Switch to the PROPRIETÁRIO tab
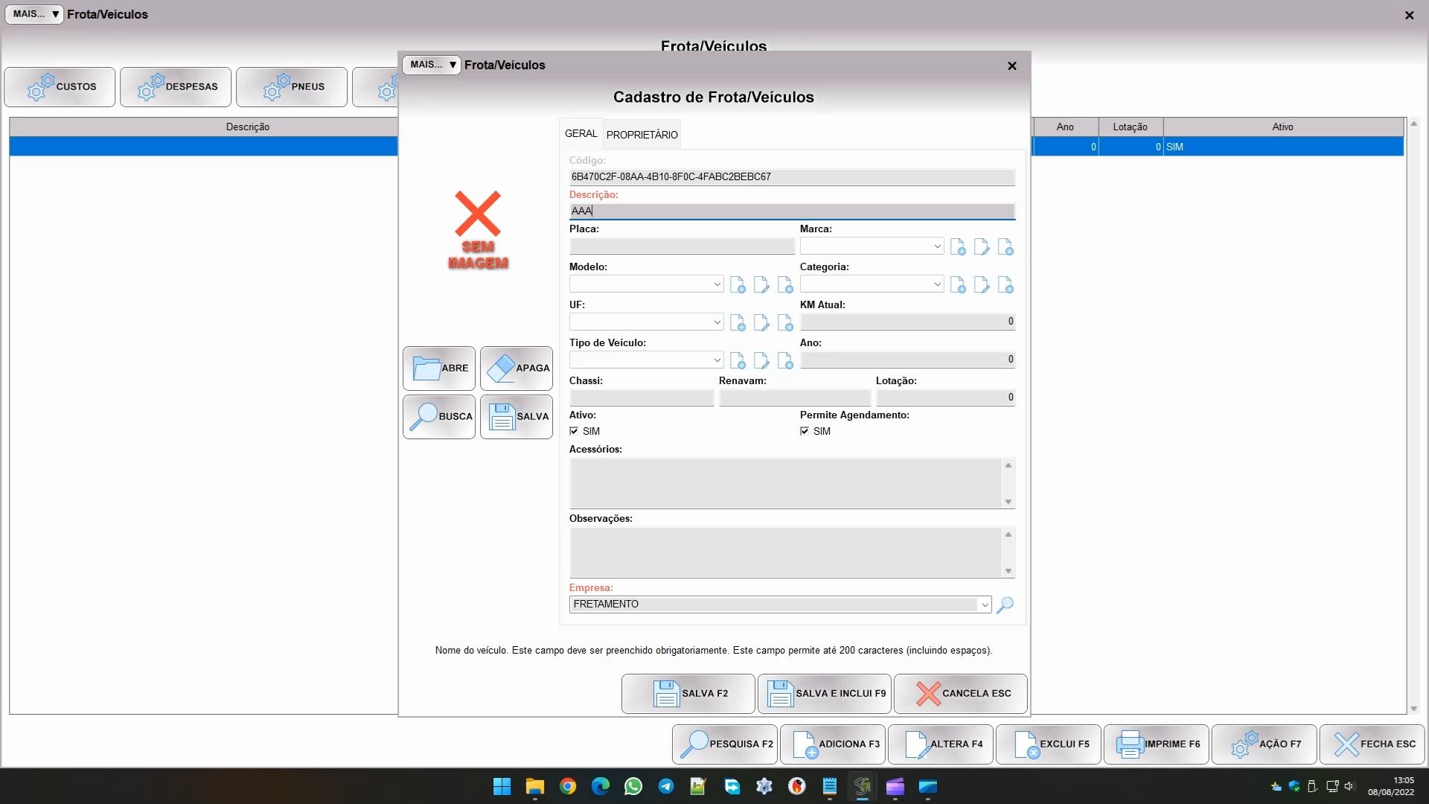This screenshot has height=804, width=1429. pos(642,135)
